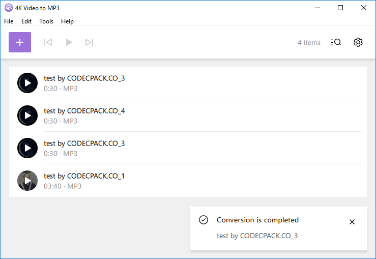Image resolution: width=376 pixels, height=259 pixels.
Task: Open the Help menu
Action: click(67, 21)
